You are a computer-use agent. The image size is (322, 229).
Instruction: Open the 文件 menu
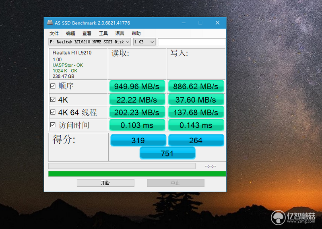pos(54,33)
